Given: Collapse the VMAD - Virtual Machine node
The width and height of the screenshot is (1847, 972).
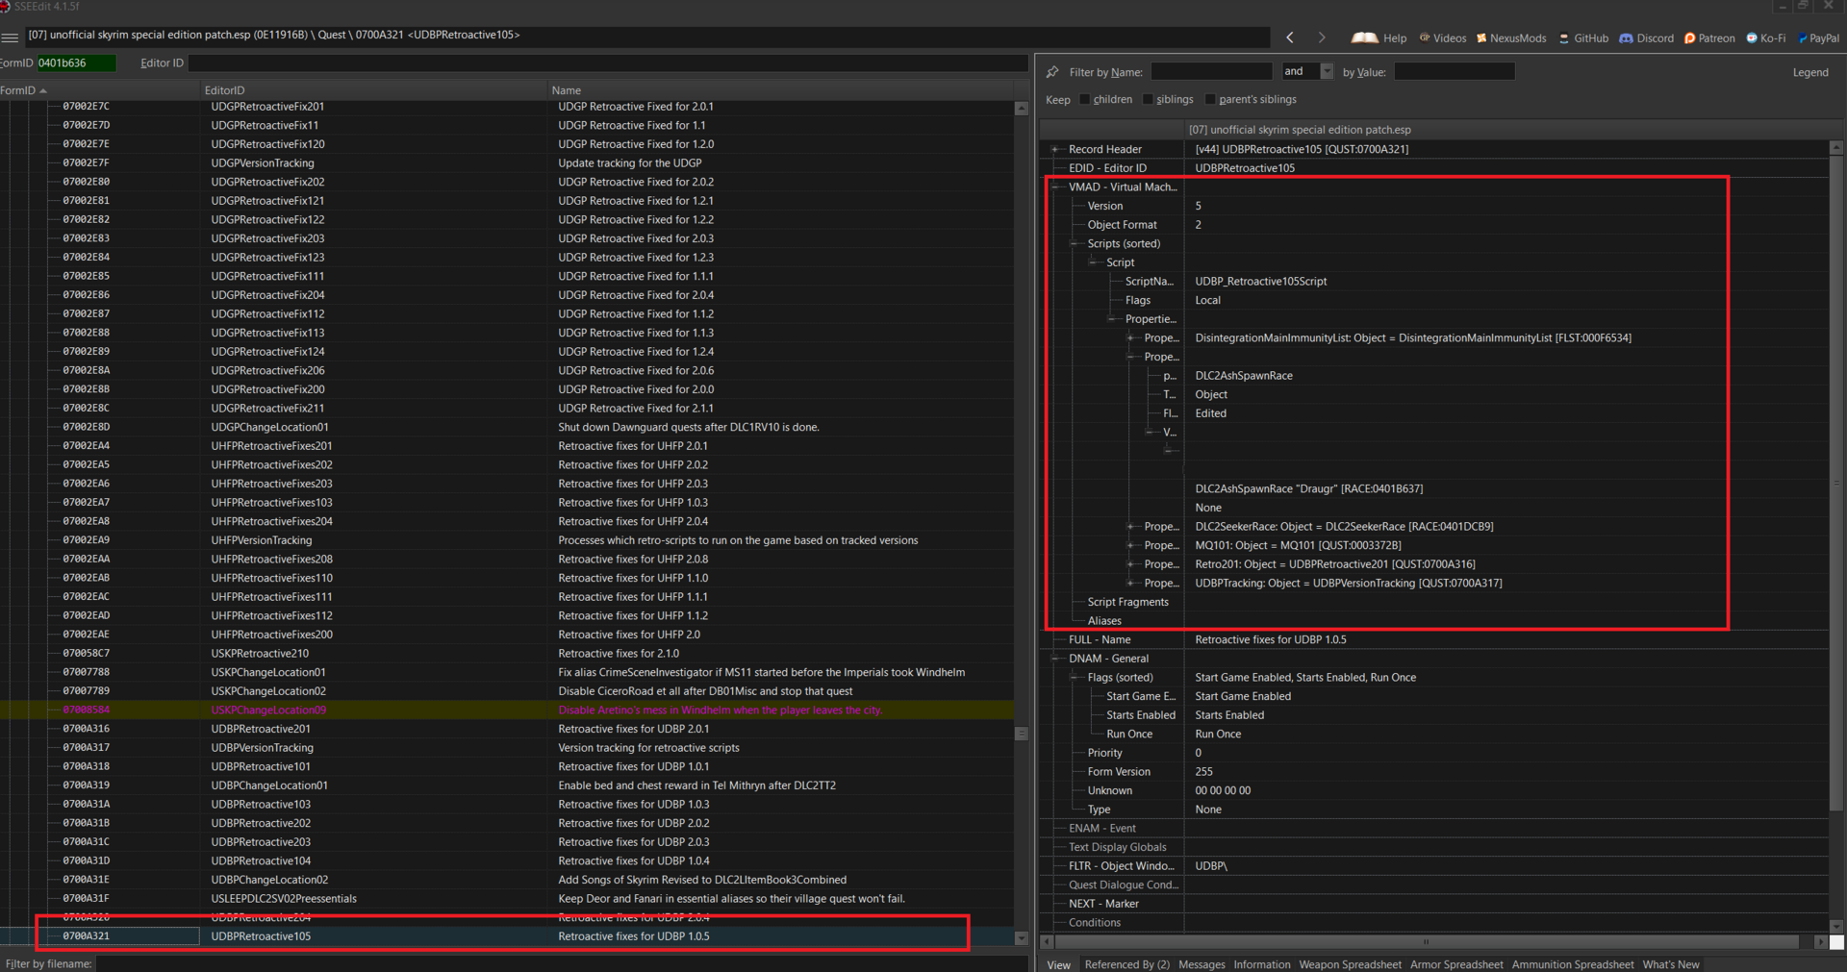Looking at the screenshot, I should pos(1055,187).
